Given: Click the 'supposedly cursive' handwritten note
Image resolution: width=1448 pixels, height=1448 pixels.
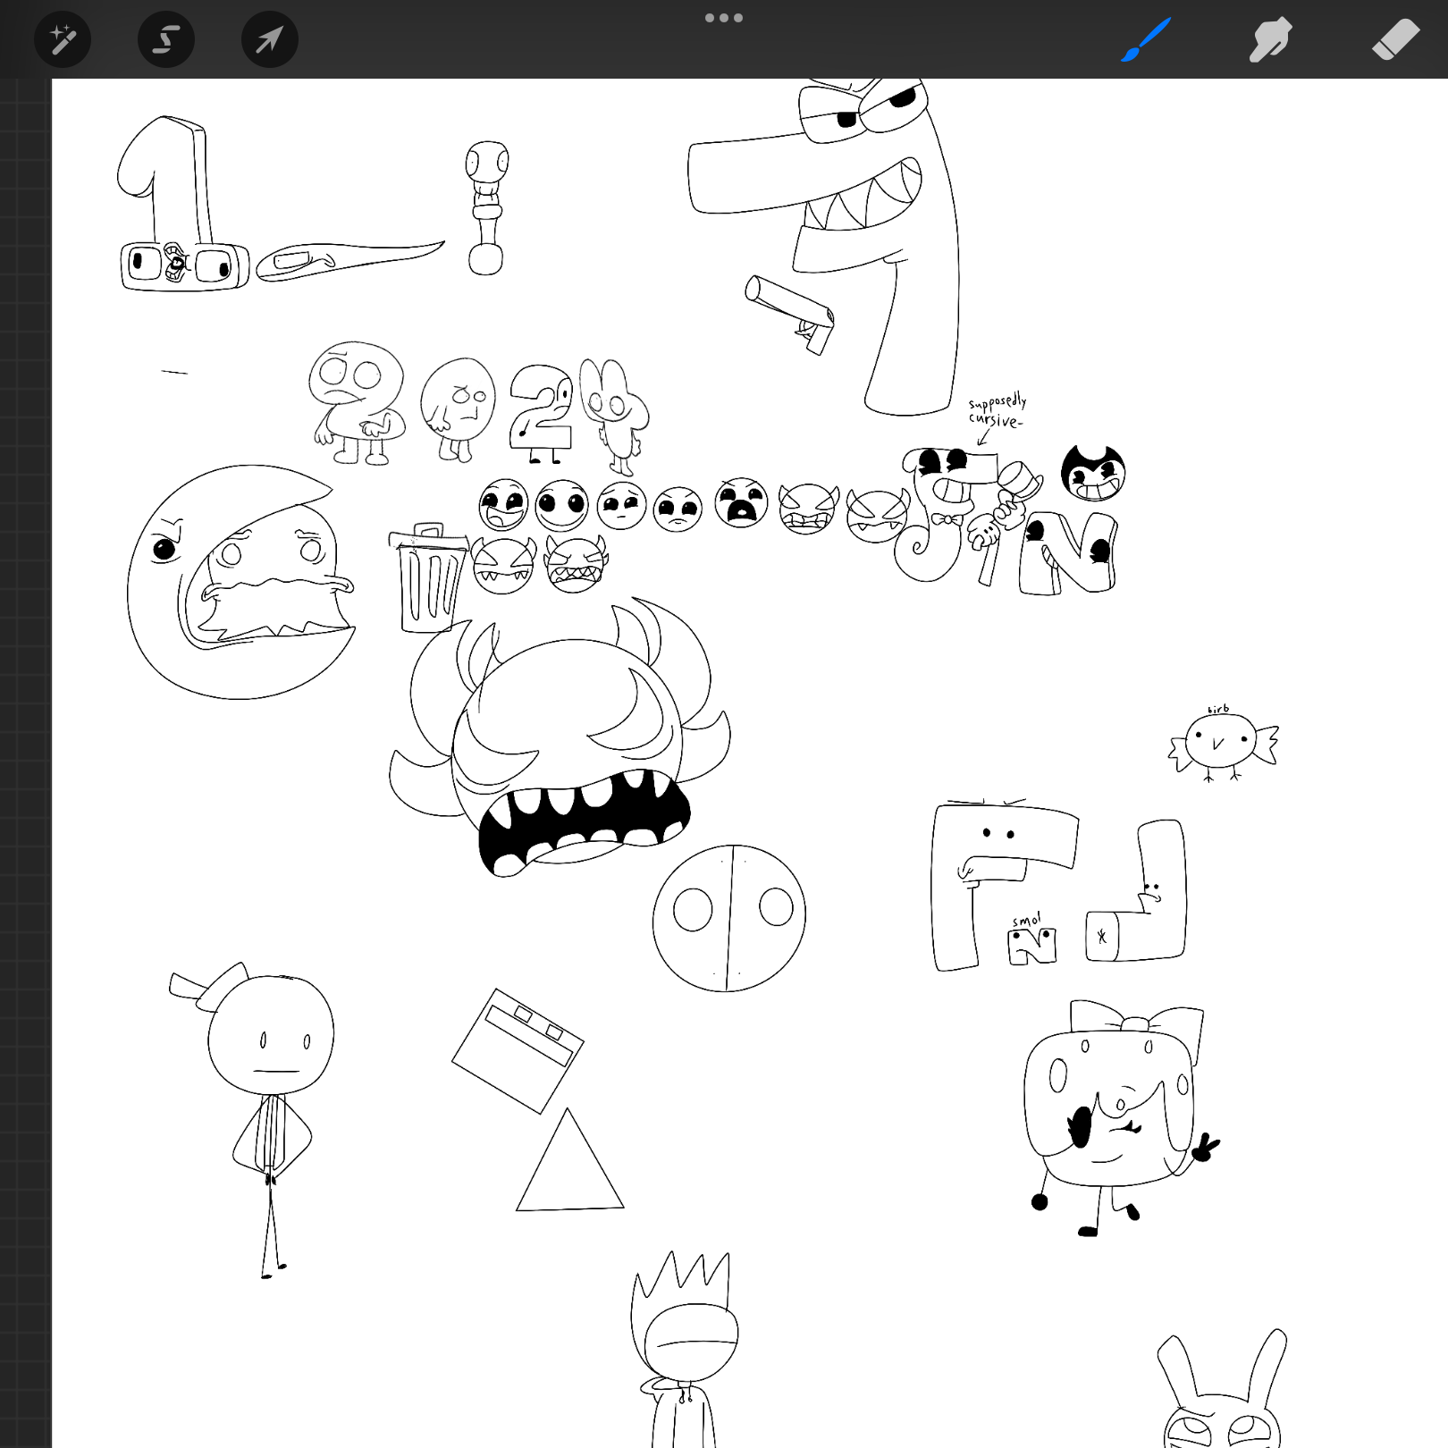Looking at the screenshot, I should [x=997, y=411].
